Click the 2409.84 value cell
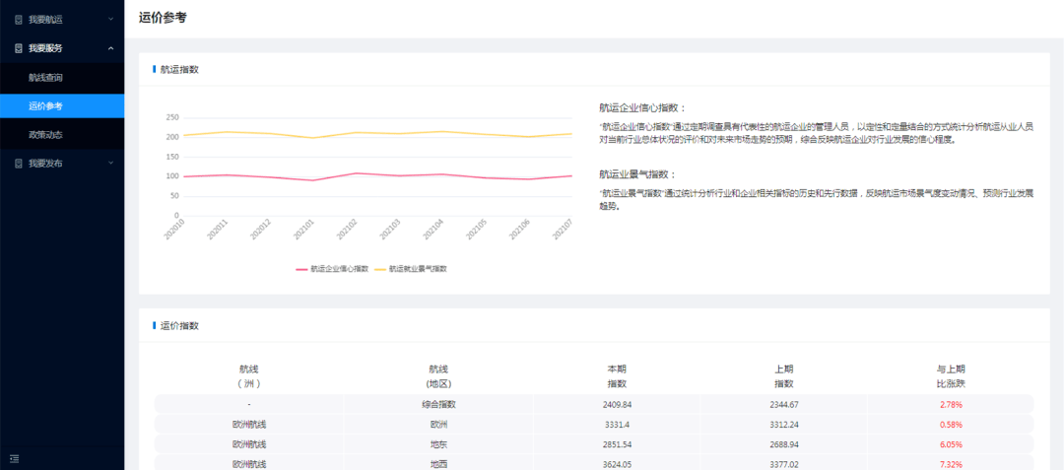 click(x=617, y=404)
